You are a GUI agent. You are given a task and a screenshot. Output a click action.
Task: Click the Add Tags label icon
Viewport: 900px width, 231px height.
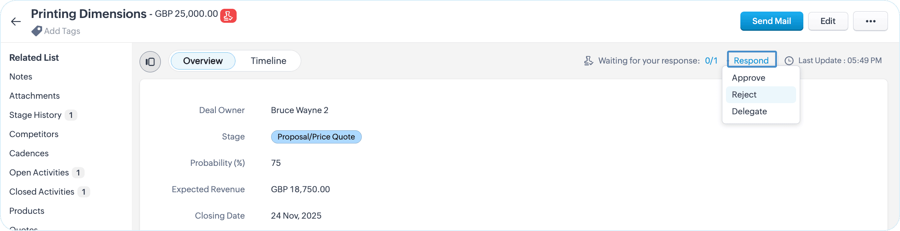(36, 31)
